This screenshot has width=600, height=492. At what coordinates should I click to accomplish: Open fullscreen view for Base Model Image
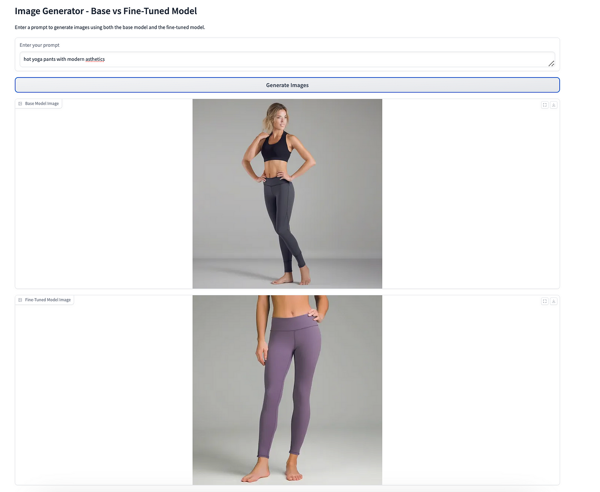(545, 105)
